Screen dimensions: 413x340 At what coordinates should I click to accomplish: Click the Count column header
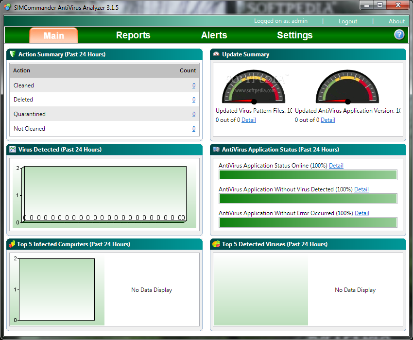[188, 70]
